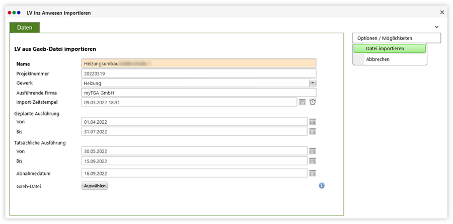Open calendar for Tatsächliche Ausführung Bis
This screenshot has width=453, height=224.
[x=313, y=161]
